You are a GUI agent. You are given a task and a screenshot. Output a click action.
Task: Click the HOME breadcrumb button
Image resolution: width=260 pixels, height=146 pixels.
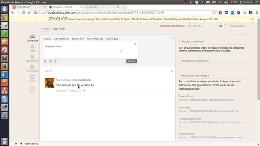pos(45,29)
